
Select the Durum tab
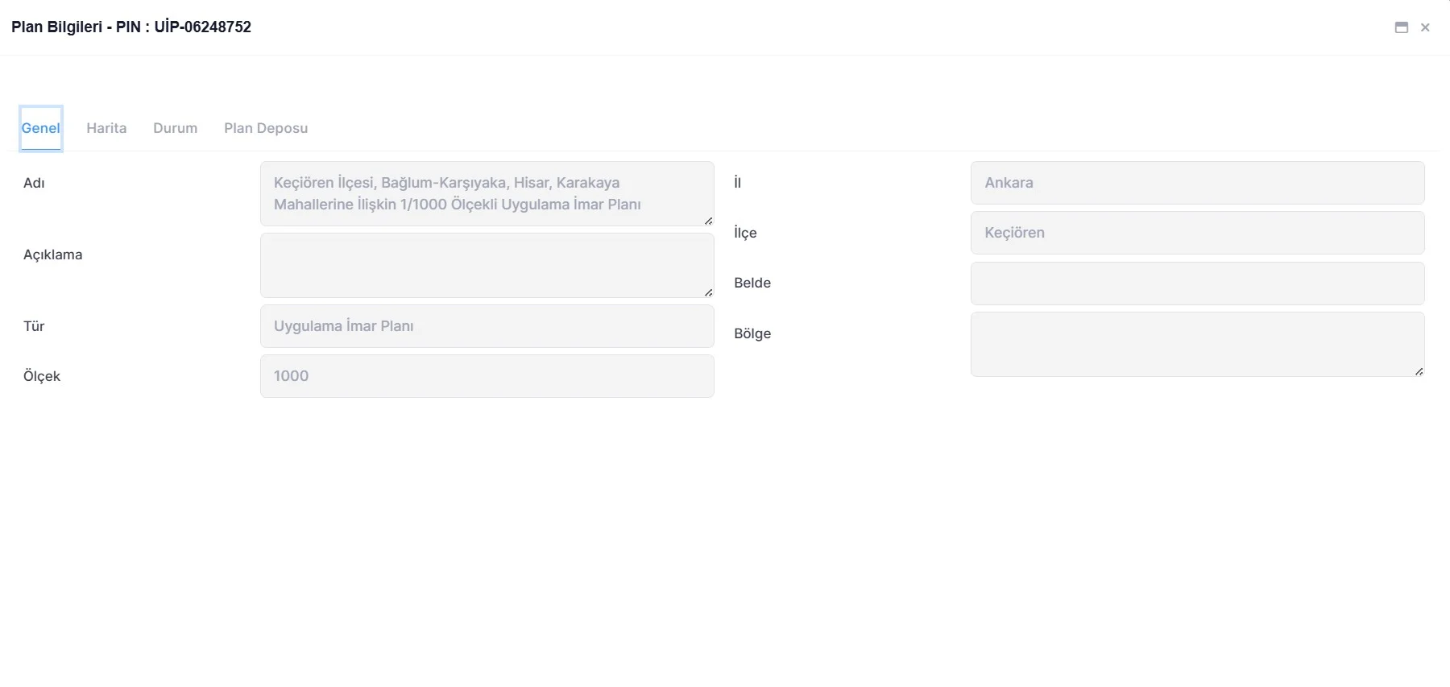click(x=175, y=128)
